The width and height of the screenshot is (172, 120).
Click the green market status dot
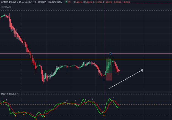pos(66,2)
